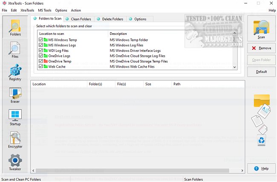Viewport: 277px width, 182px height.
Task: Switch to the Delete Folders tab
Action: point(110,19)
